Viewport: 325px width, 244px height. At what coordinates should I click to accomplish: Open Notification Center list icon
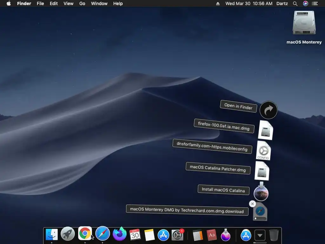click(x=315, y=3)
